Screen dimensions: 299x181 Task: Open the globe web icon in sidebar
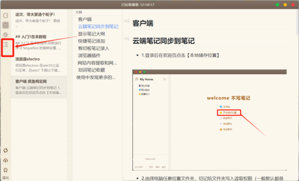pos(5,34)
